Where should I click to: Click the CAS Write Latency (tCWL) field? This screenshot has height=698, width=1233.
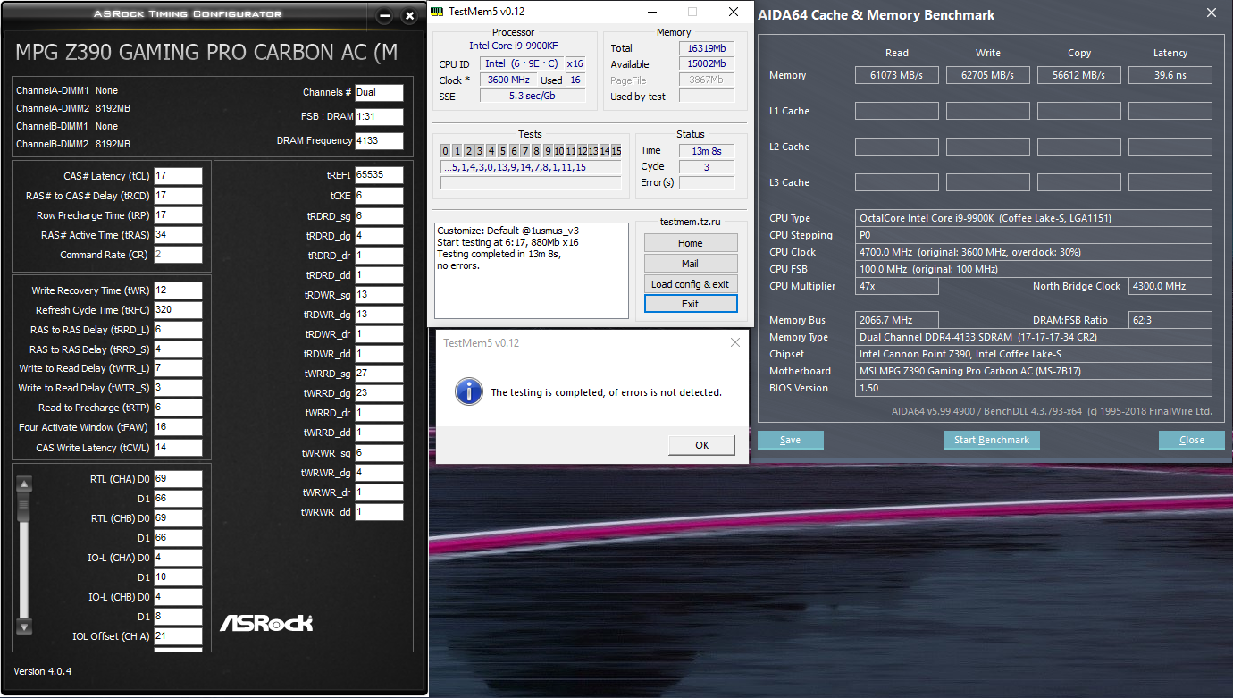click(178, 448)
